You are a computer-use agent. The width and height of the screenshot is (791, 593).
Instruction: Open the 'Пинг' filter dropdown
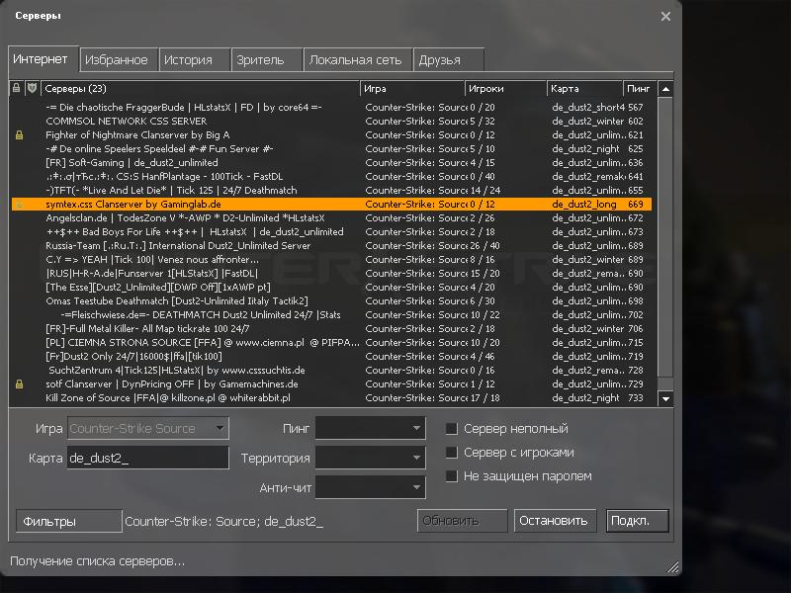[370, 429]
